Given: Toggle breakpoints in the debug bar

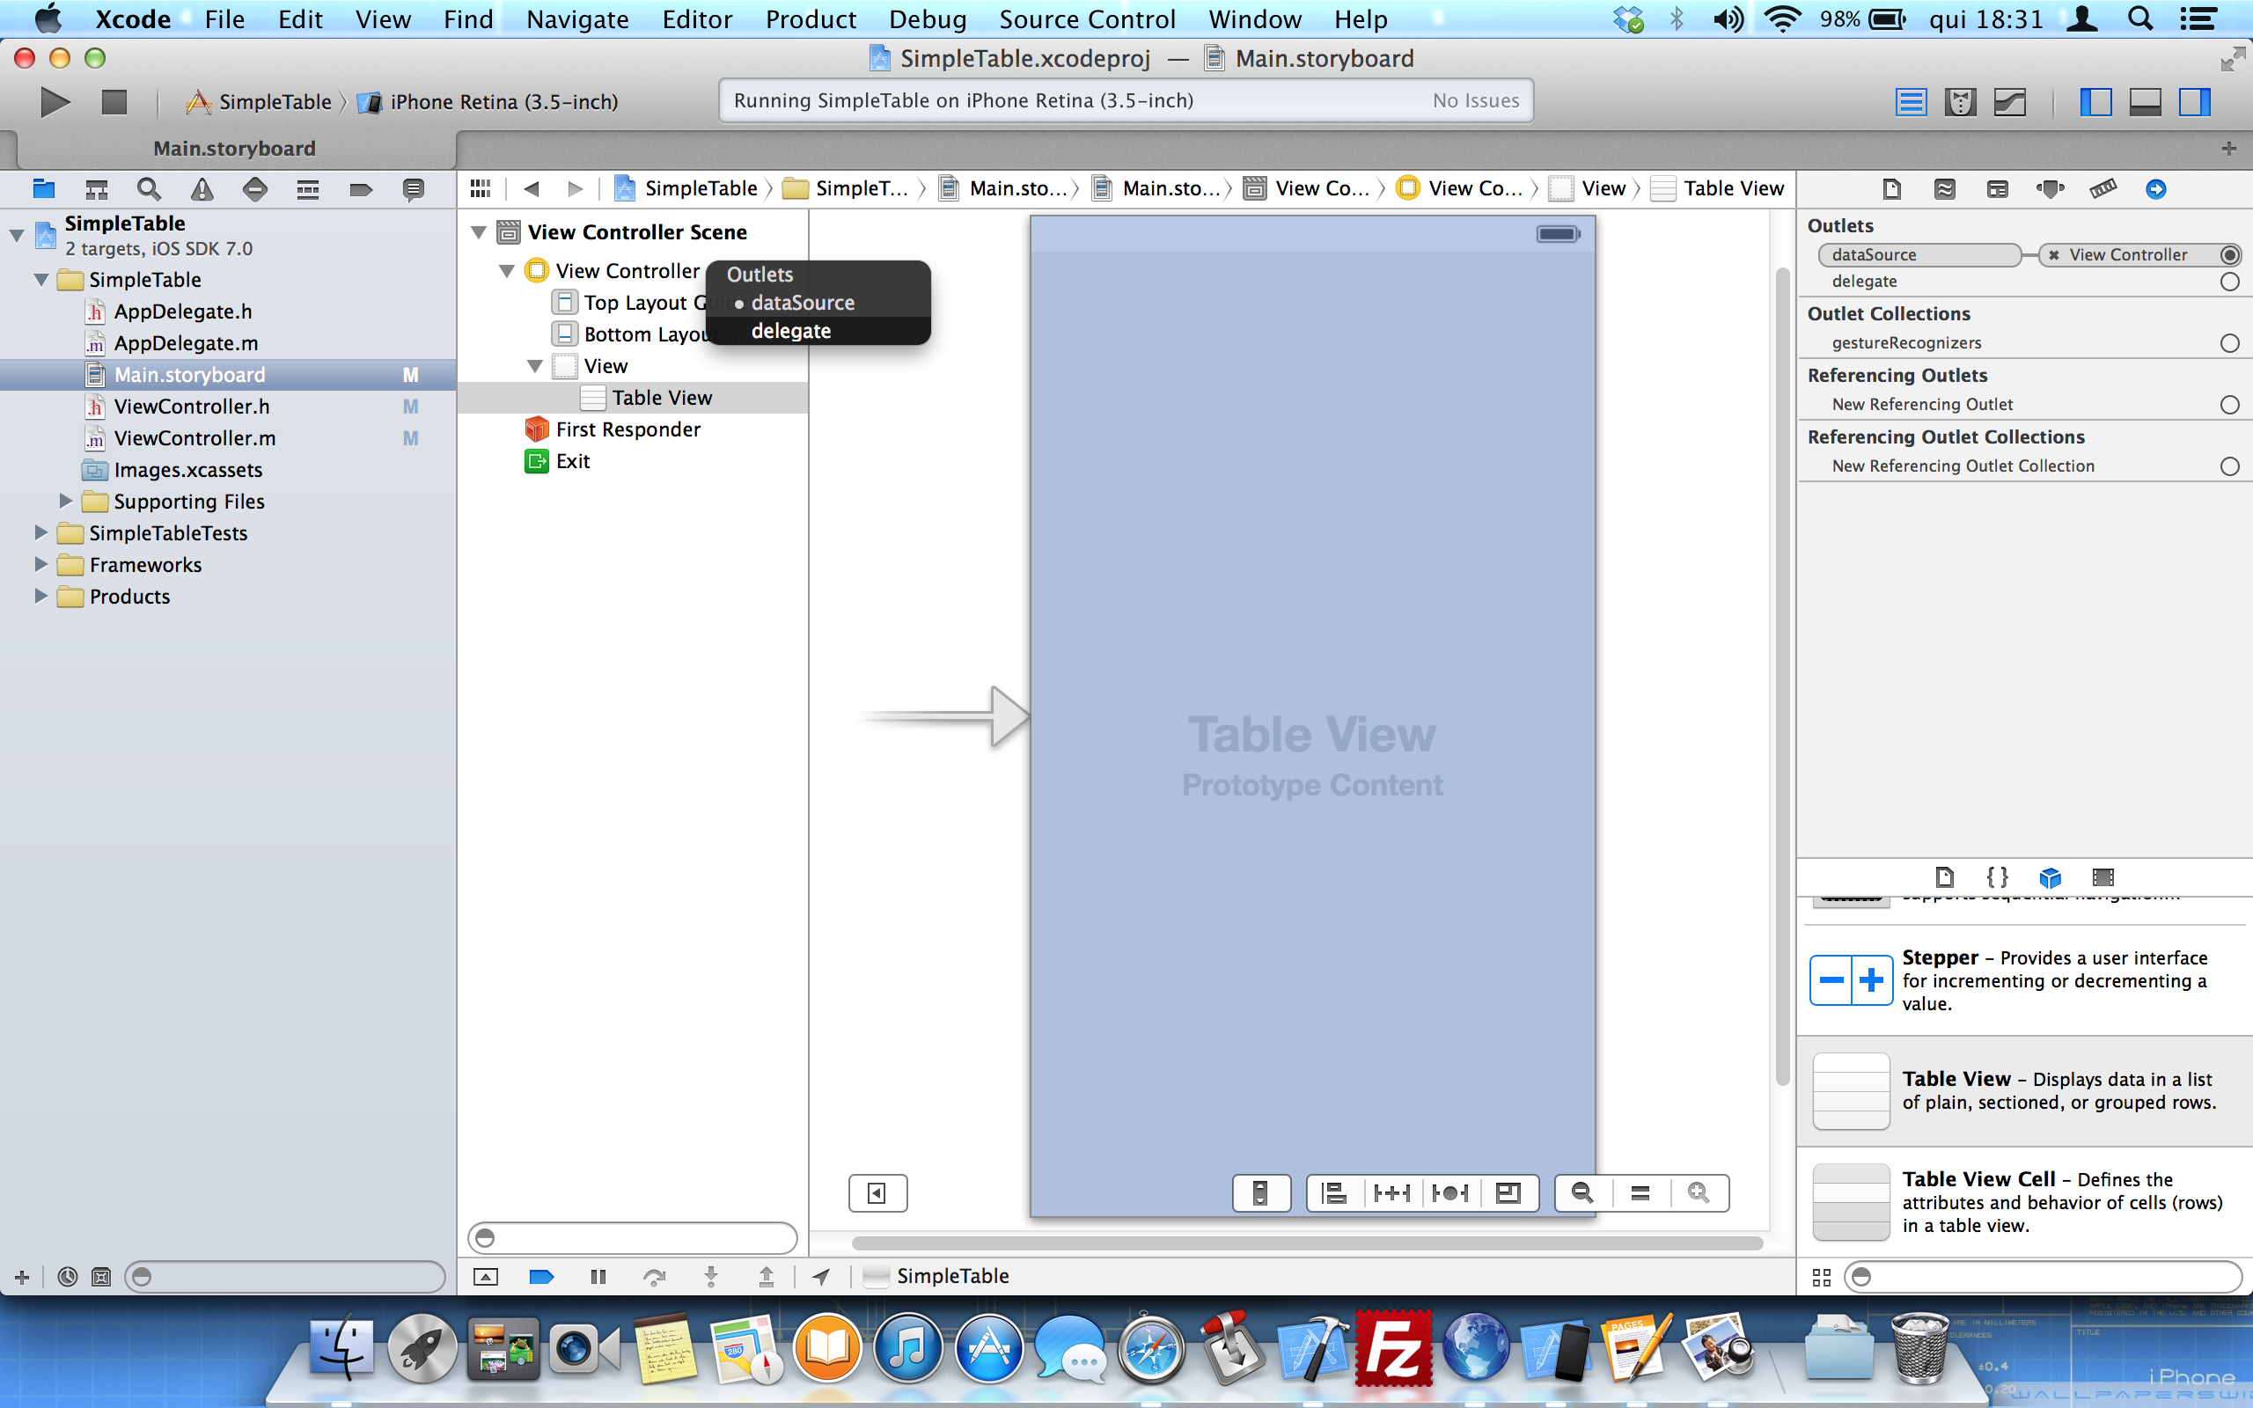Looking at the screenshot, I should (541, 1276).
